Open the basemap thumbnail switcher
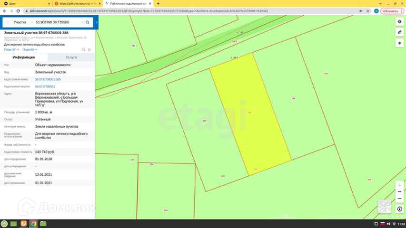 384,207
